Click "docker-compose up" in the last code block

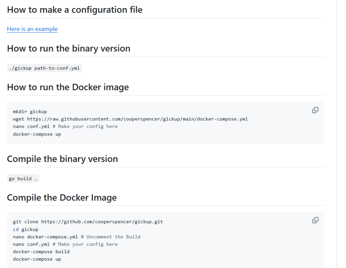37,259
